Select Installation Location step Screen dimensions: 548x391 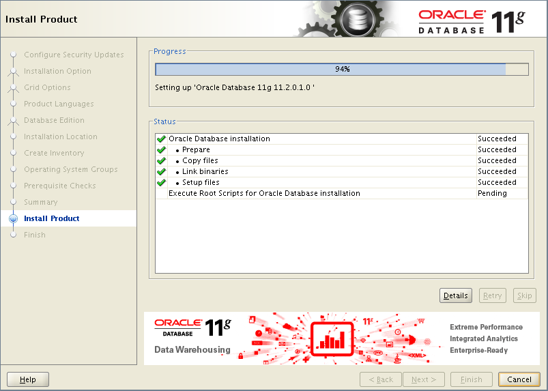(x=61, y=136)
